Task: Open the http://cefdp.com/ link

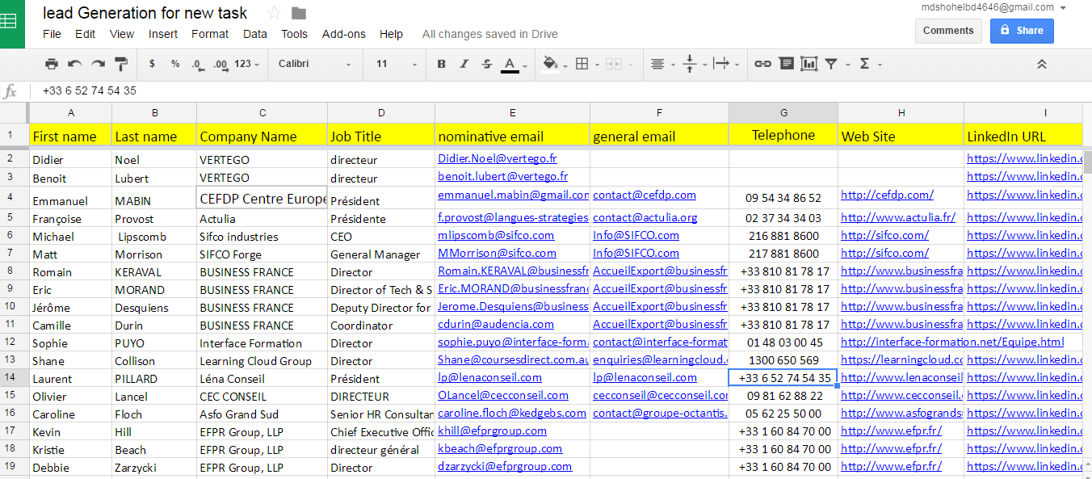Action: point(887,194)
